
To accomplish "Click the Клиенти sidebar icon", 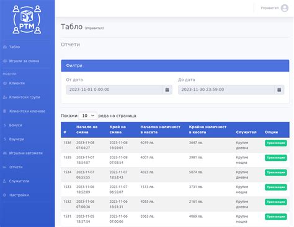I will point(5,83).
